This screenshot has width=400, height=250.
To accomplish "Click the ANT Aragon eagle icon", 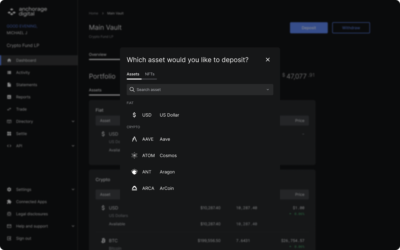I will 134,172.
